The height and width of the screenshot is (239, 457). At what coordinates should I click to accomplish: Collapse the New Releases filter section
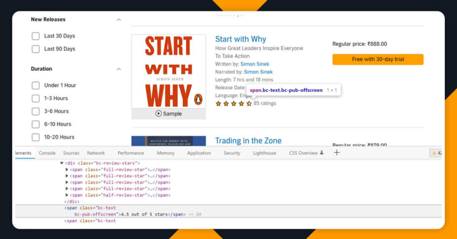point(118,20)
